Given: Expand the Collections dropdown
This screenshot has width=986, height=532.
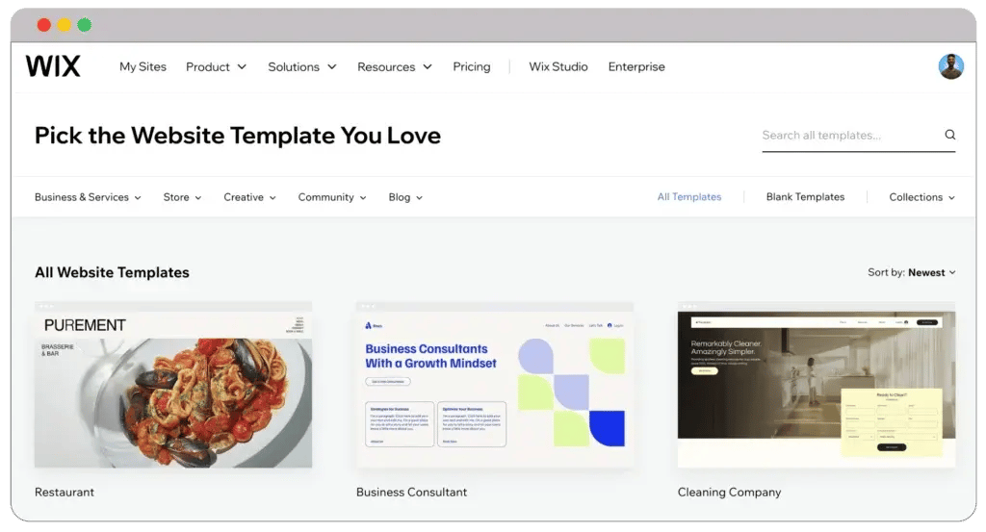Looking at the screenshot, I should tap(921, 197).
